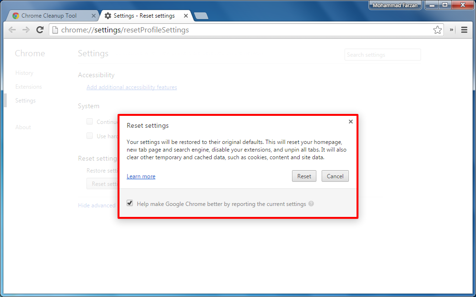Click the gear favicon on Settings tab
Screen dimensions: 476x297
click(108, 16)
